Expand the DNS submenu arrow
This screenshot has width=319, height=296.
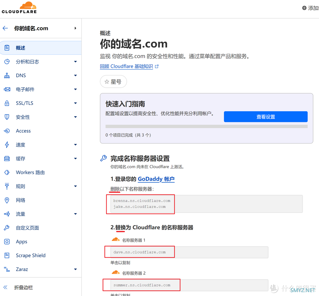tap(76, 75)
